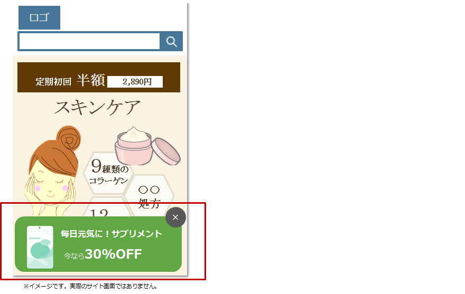Viewport: 465px width, 294px height.
Task: Click the 半額 large text
Action: coord(91,80)
